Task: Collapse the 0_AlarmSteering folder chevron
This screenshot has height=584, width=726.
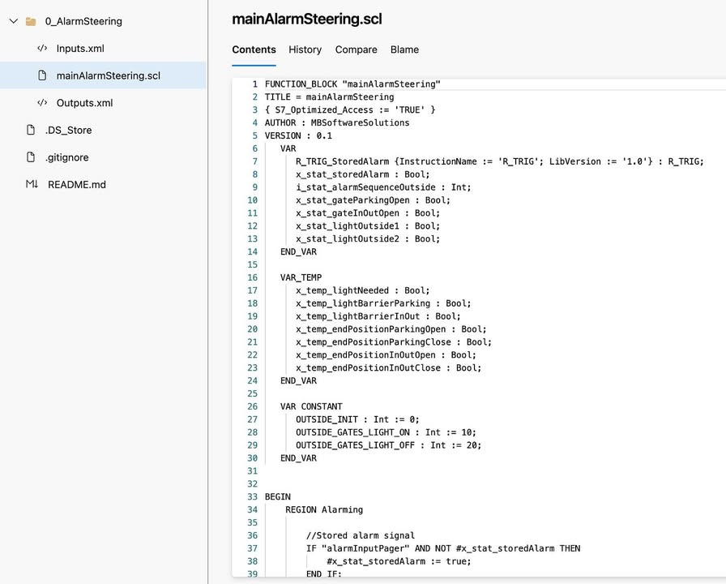Action: click(x=12, y=22)
